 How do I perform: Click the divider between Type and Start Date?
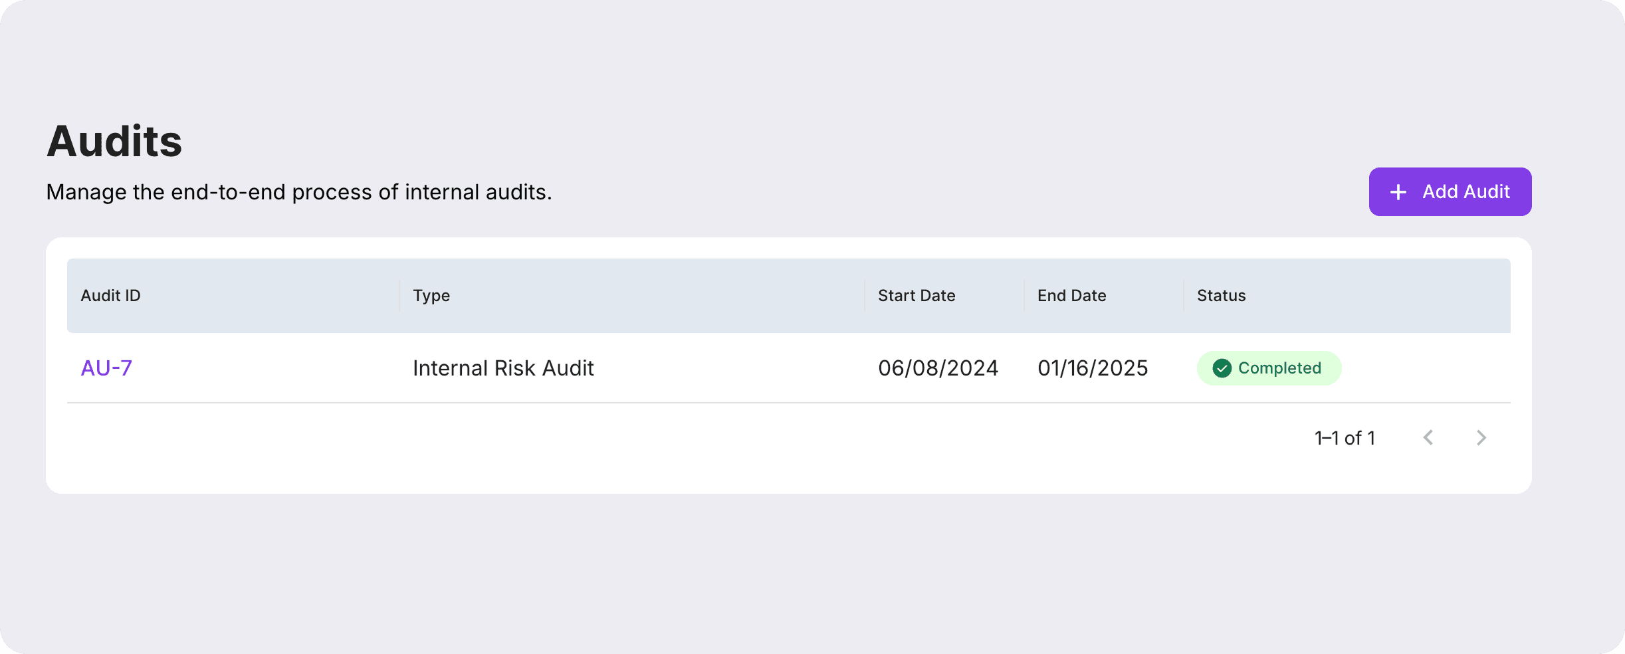point(865,296)
